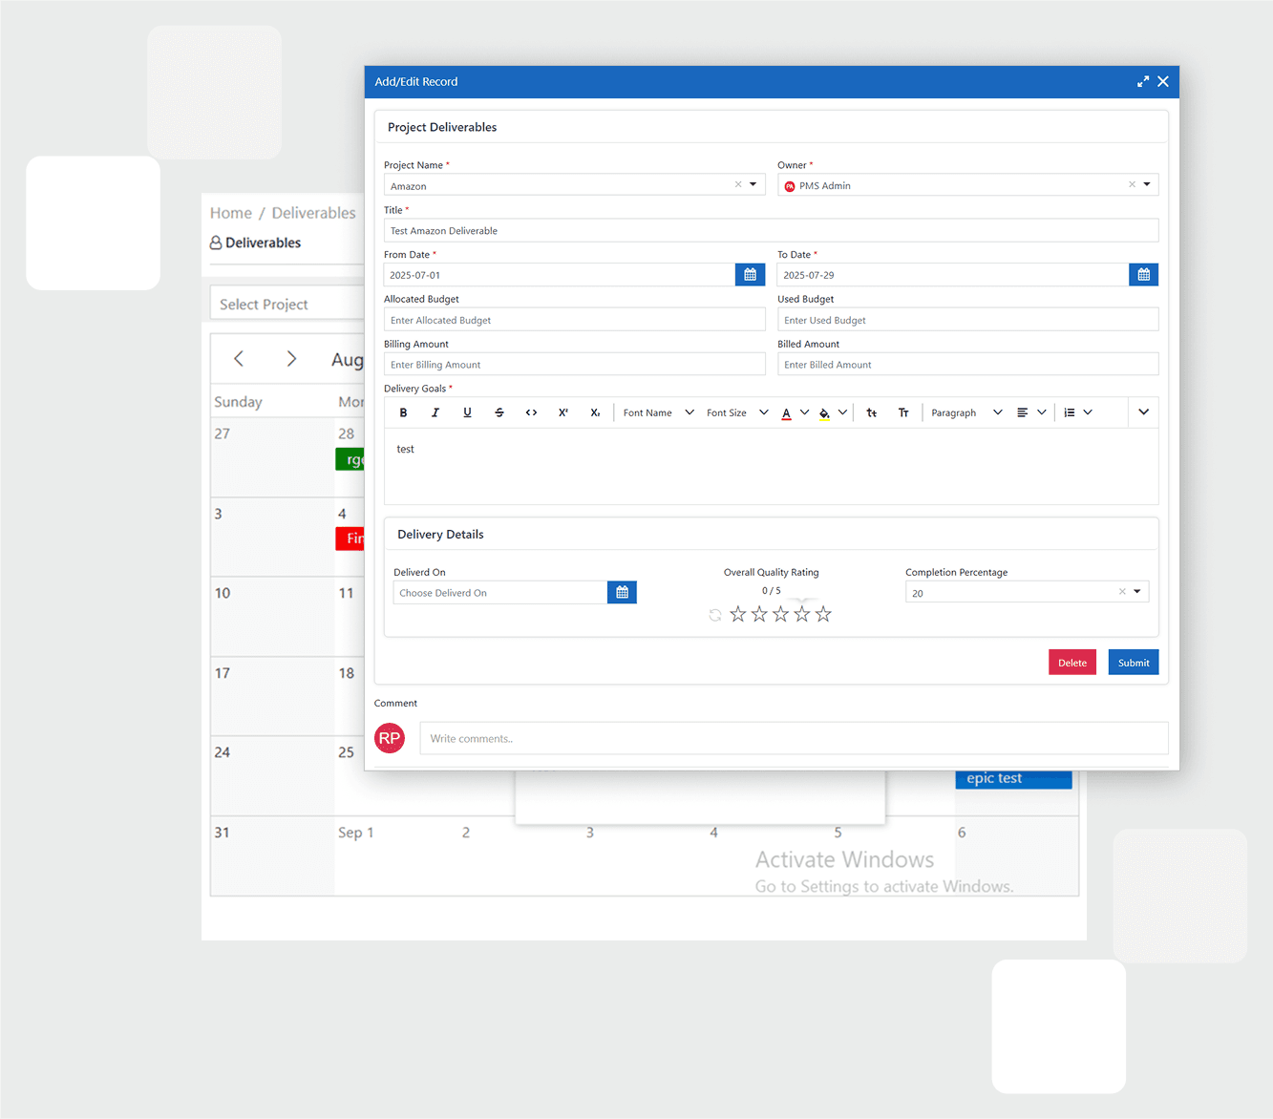Rate quality five stars
This screenshot has height=1119, width=1273.
click(823, 614)
